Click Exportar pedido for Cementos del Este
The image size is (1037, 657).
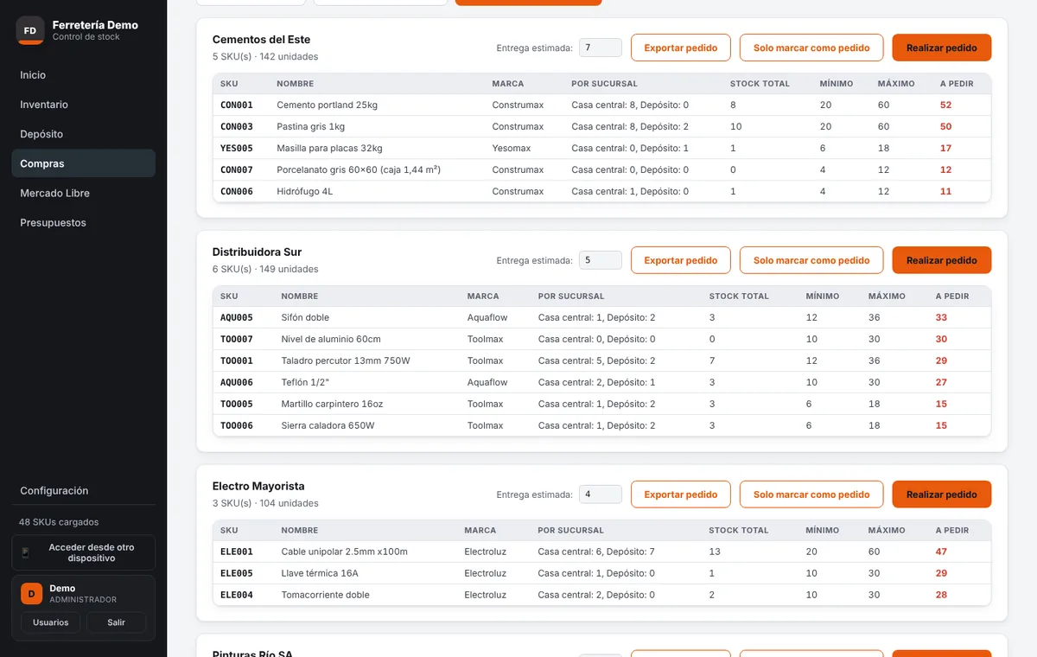[x=681, y=48]
